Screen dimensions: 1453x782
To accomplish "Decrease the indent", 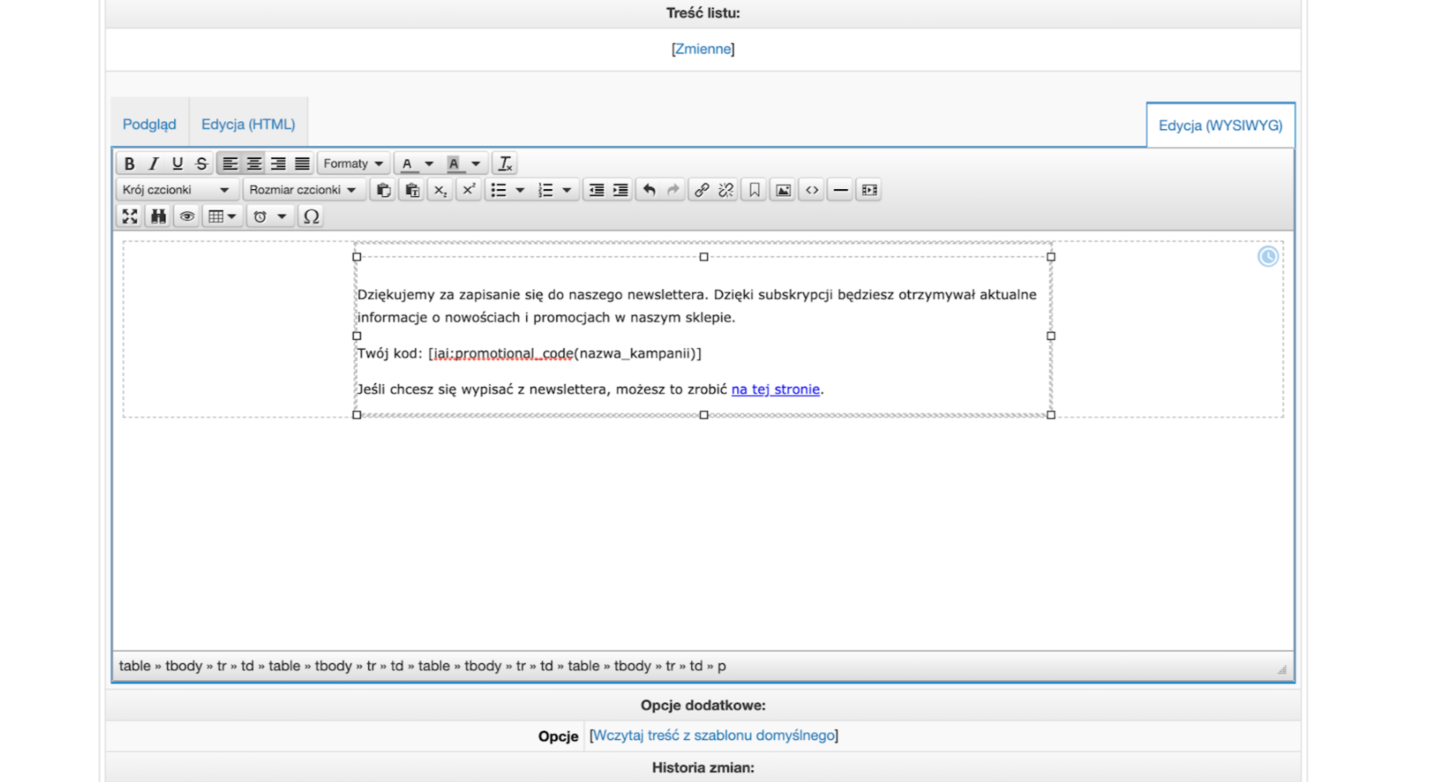I will (596, 190).
